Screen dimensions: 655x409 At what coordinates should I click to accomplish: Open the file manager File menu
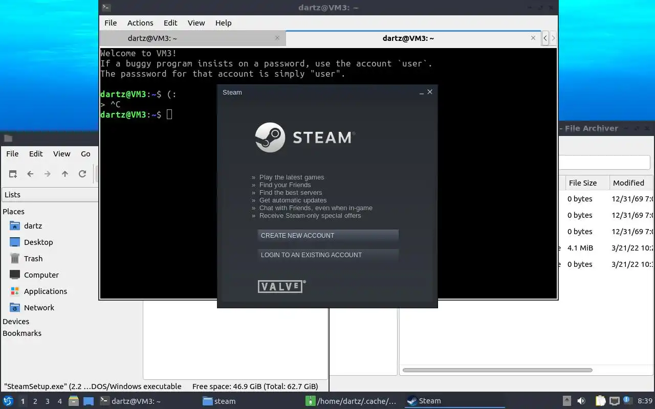[x=12, y=154]
